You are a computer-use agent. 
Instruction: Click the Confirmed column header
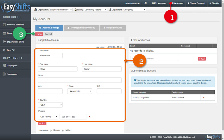click(188, 46)
